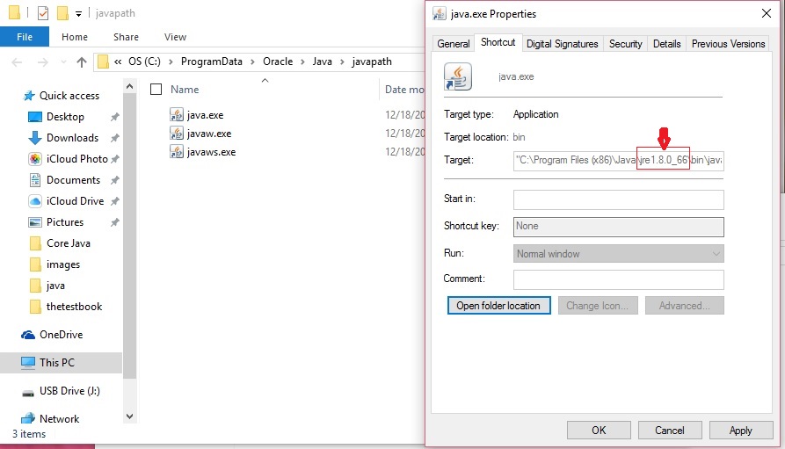Open Customize Quick Access Toolbar dropdown
The height and width of the screenshot is (449, 785).
click(78, 13)
